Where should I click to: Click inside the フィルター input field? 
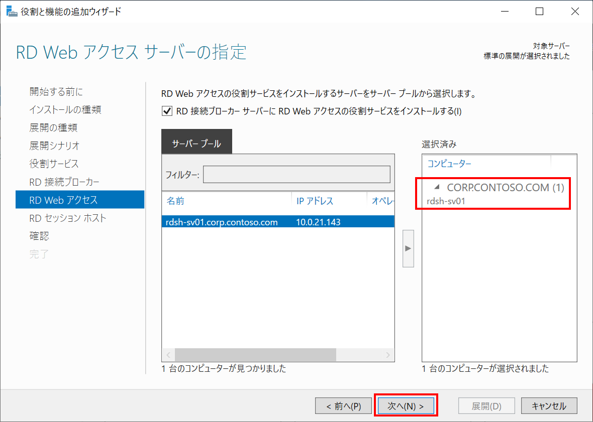pyautogui.click(x=296, y=174)
